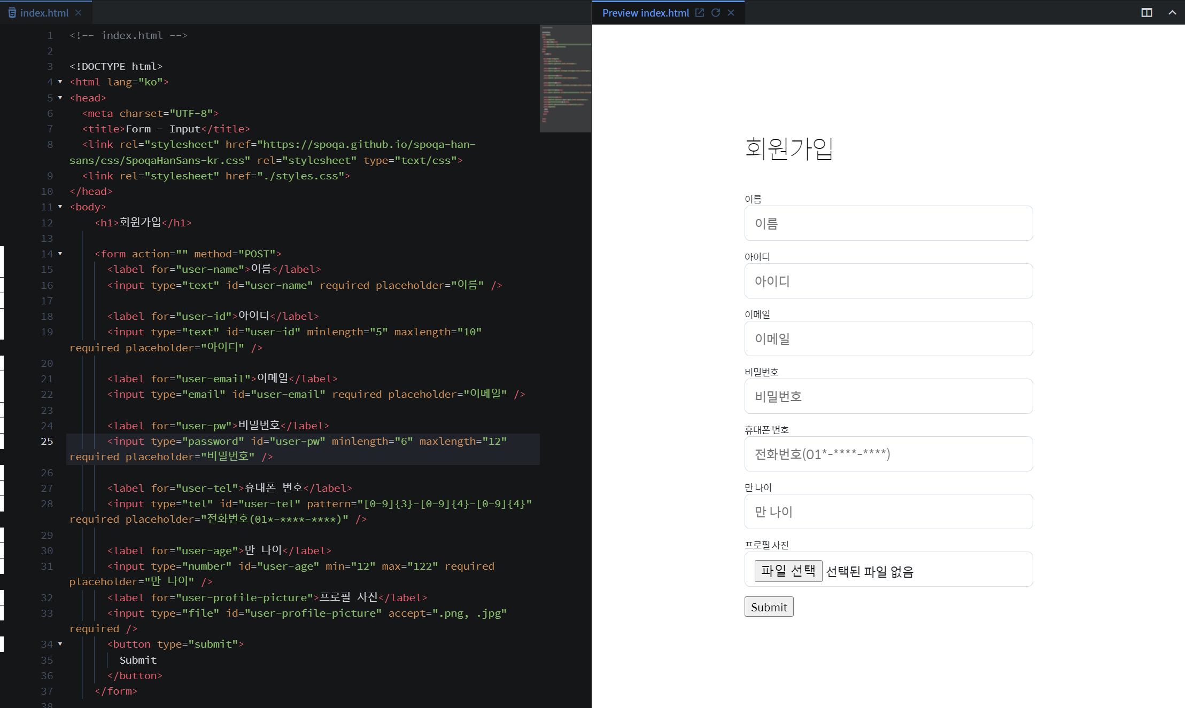This screenshot has width=1185, height=708.
Task: Click the closing form tag line
Action: (116, 691)
